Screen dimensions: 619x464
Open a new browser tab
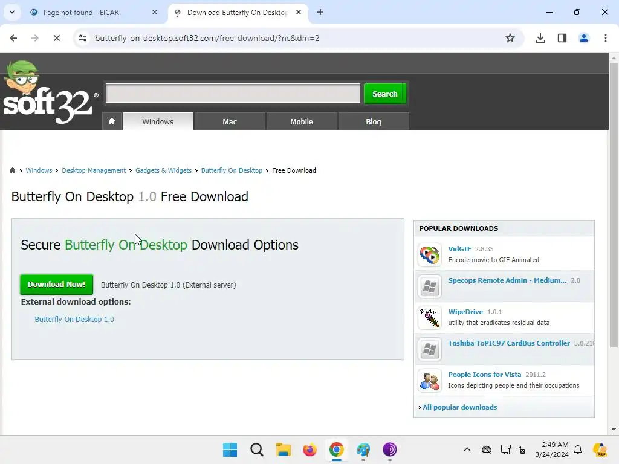(x=320, y=12)
